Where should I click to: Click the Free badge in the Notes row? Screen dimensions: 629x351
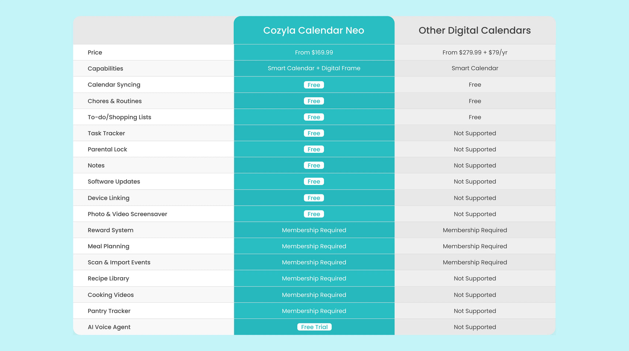pyautogui.click(x=314, y=165)
